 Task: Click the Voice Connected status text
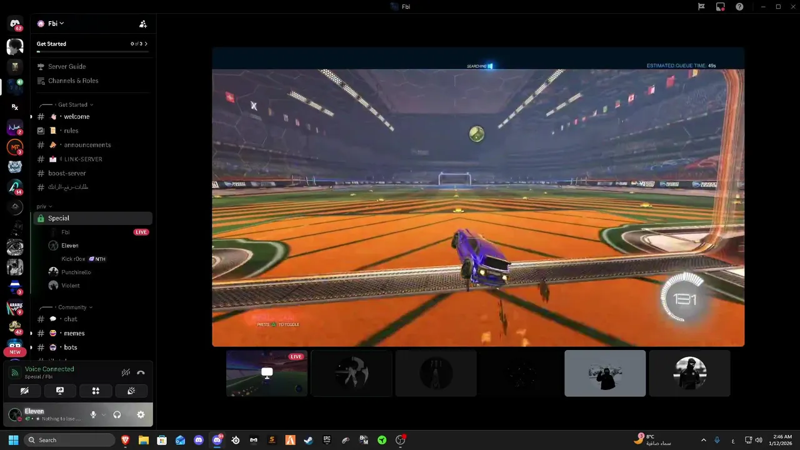pos(49,369)
